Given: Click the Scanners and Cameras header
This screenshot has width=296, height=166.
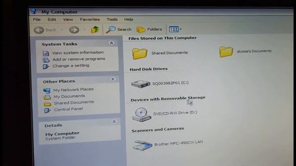Looking at the screenshot, I should click(x=158, y=130).
